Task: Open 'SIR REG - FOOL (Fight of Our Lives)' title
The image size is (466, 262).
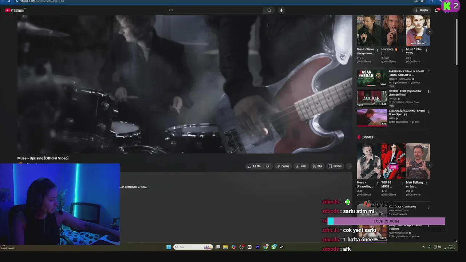Action: pos(405,93)
